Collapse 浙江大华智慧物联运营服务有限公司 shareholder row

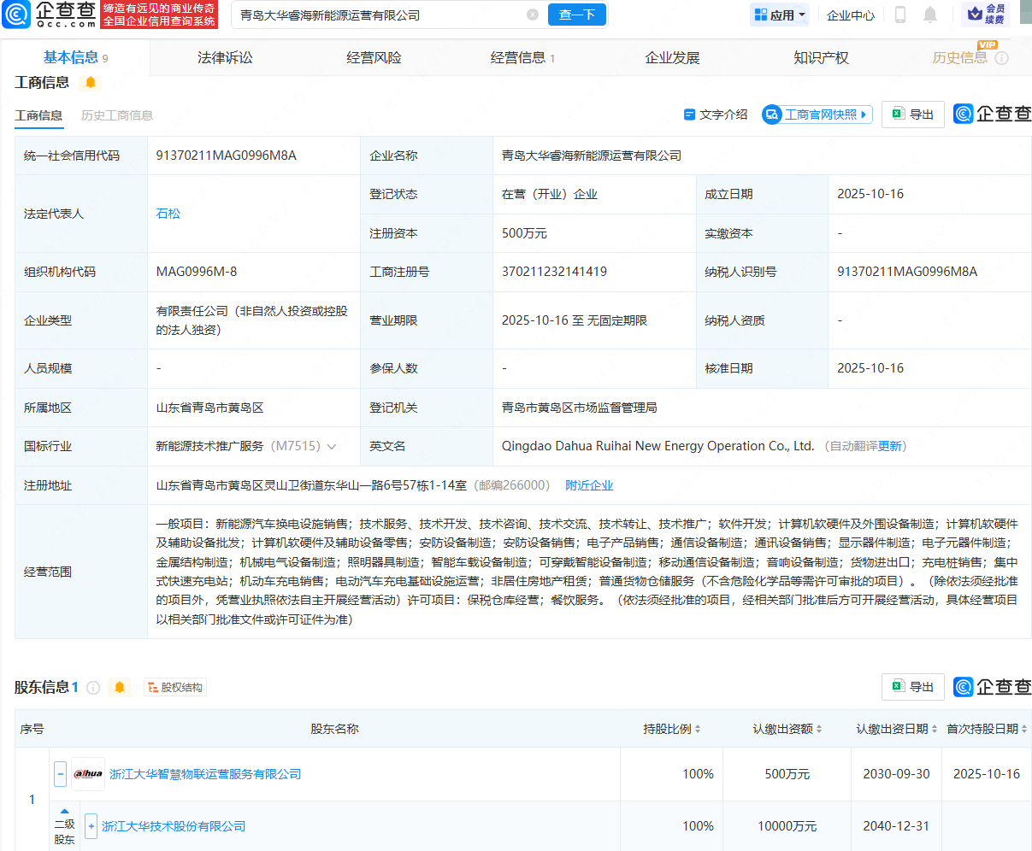click(x=60, y=773)
